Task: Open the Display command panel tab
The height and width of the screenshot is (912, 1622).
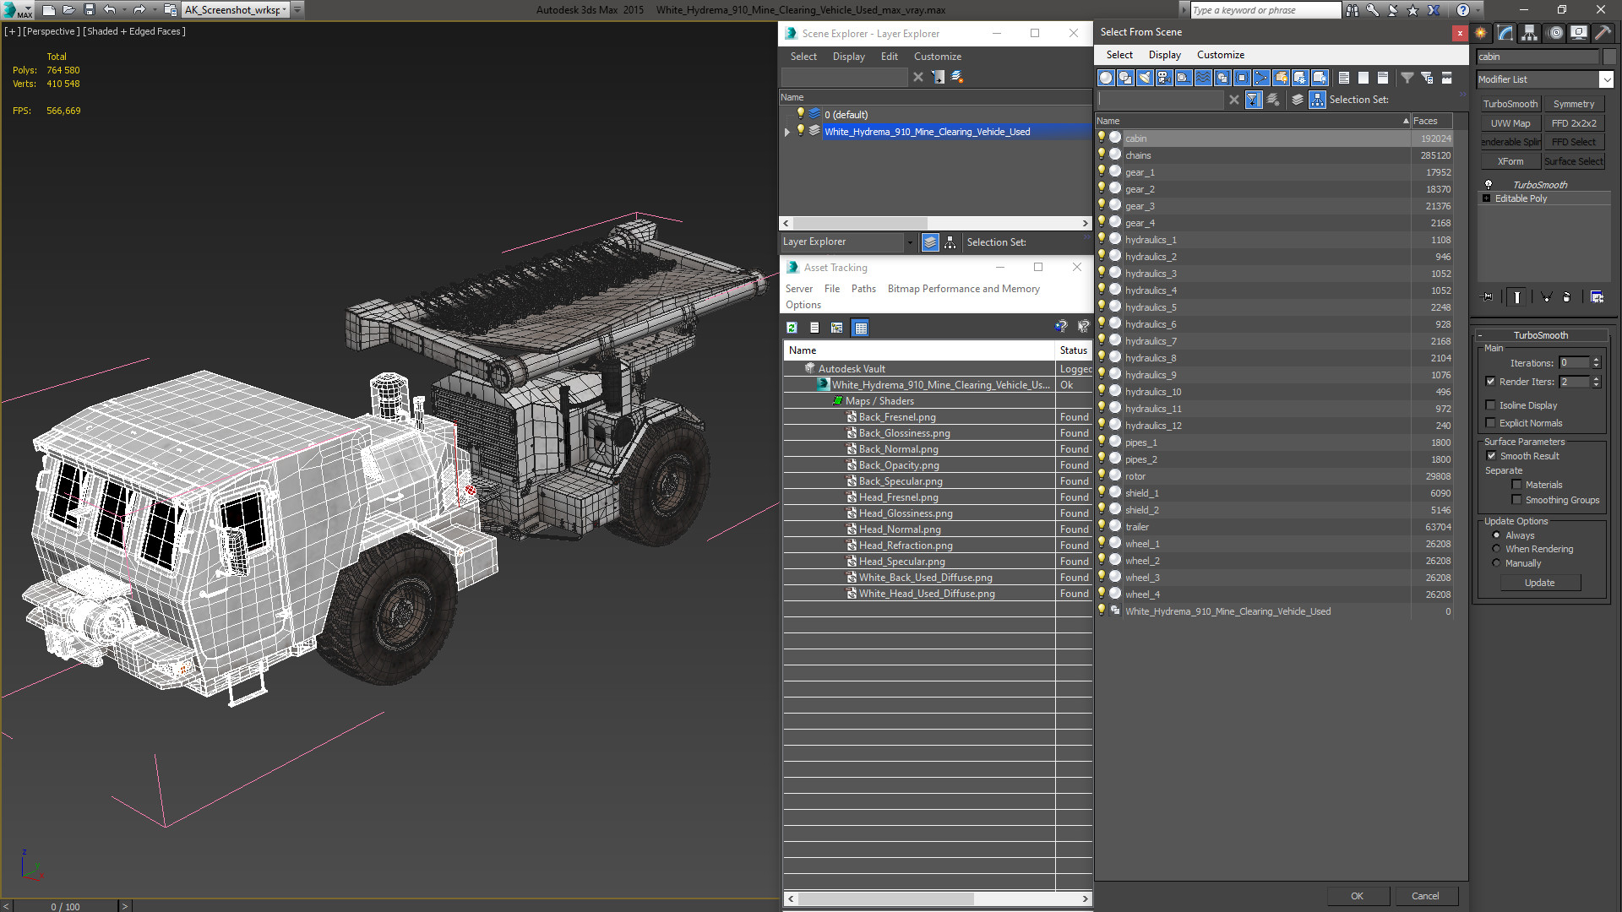Action: 1579,33
